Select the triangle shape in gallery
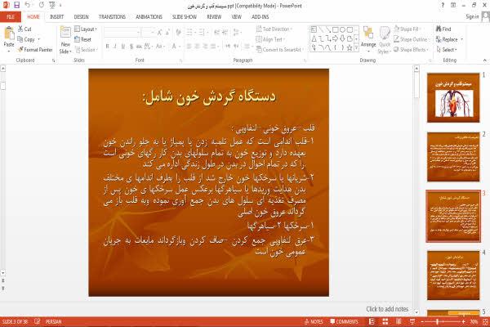Viewport: 490px width, 327px height. coord(314,38)
